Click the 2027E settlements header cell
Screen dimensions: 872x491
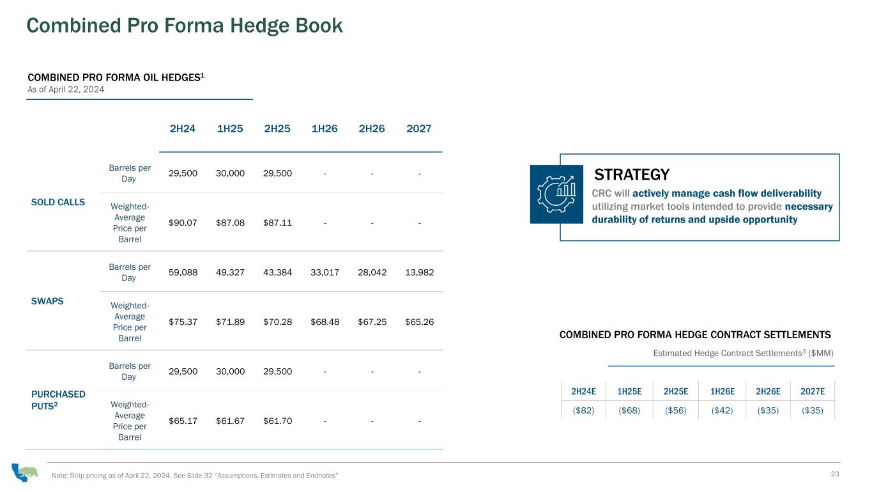coord(813,391)
